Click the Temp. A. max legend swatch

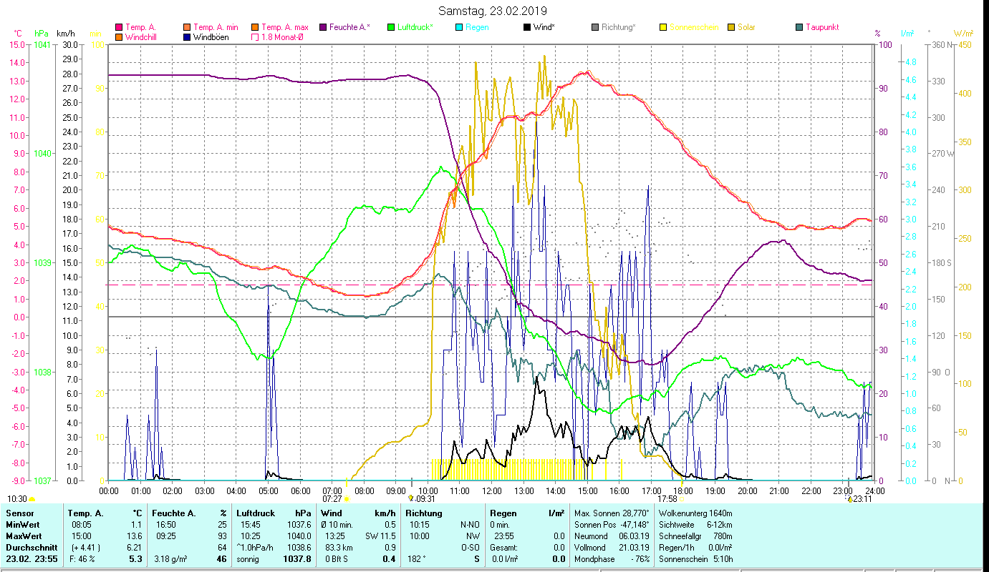pos(254,27)
